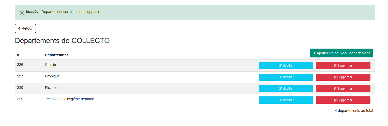388x126 pixels.
Task: Click Modifier for the Physique department
Action: 286,77
